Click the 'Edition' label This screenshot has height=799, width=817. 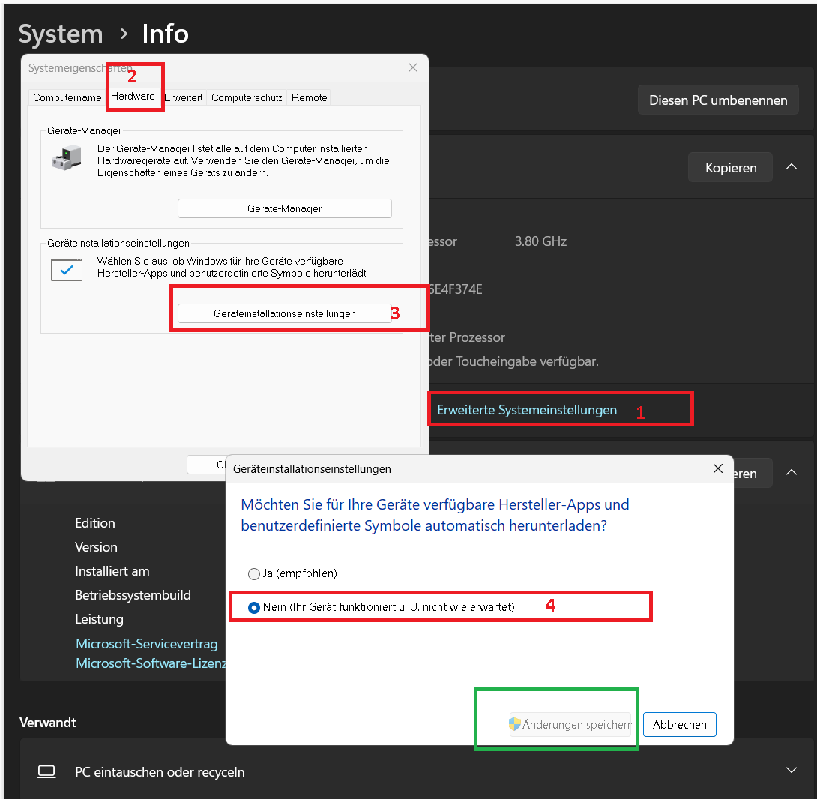pos(95,523)
